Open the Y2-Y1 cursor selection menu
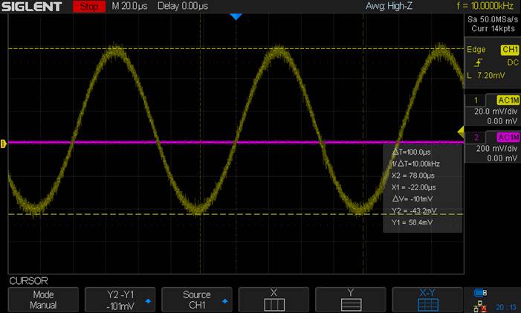 tap(120, 300)
